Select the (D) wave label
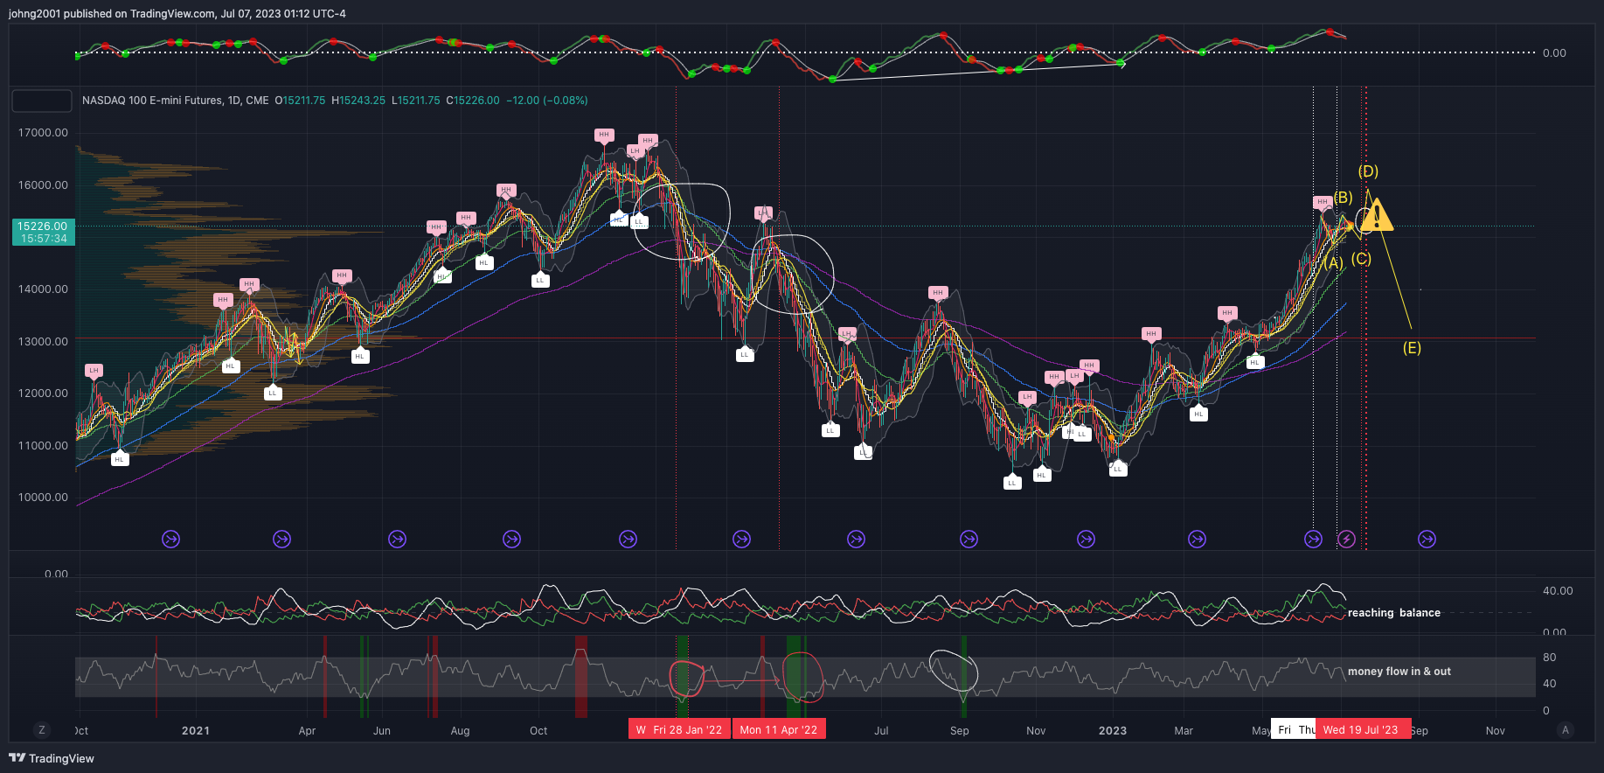 pos(1368,171)
